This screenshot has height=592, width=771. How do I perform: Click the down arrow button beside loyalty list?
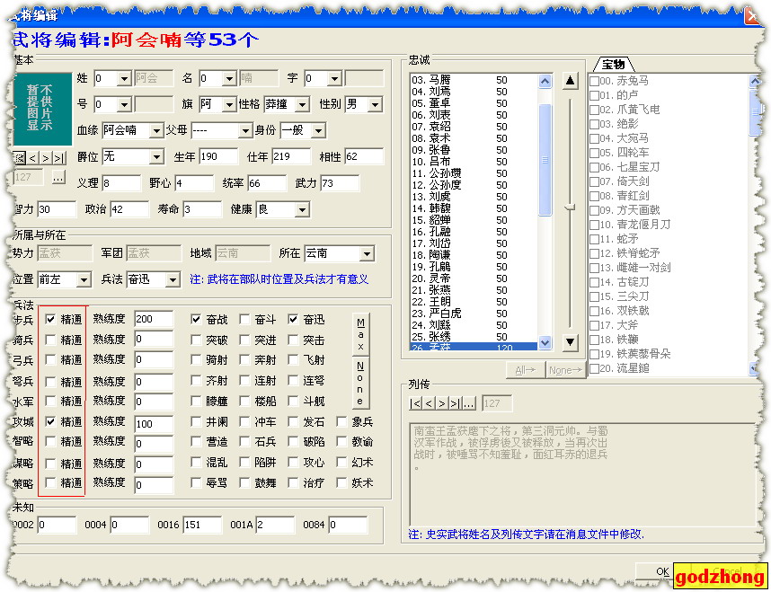(x=570, y=341)
